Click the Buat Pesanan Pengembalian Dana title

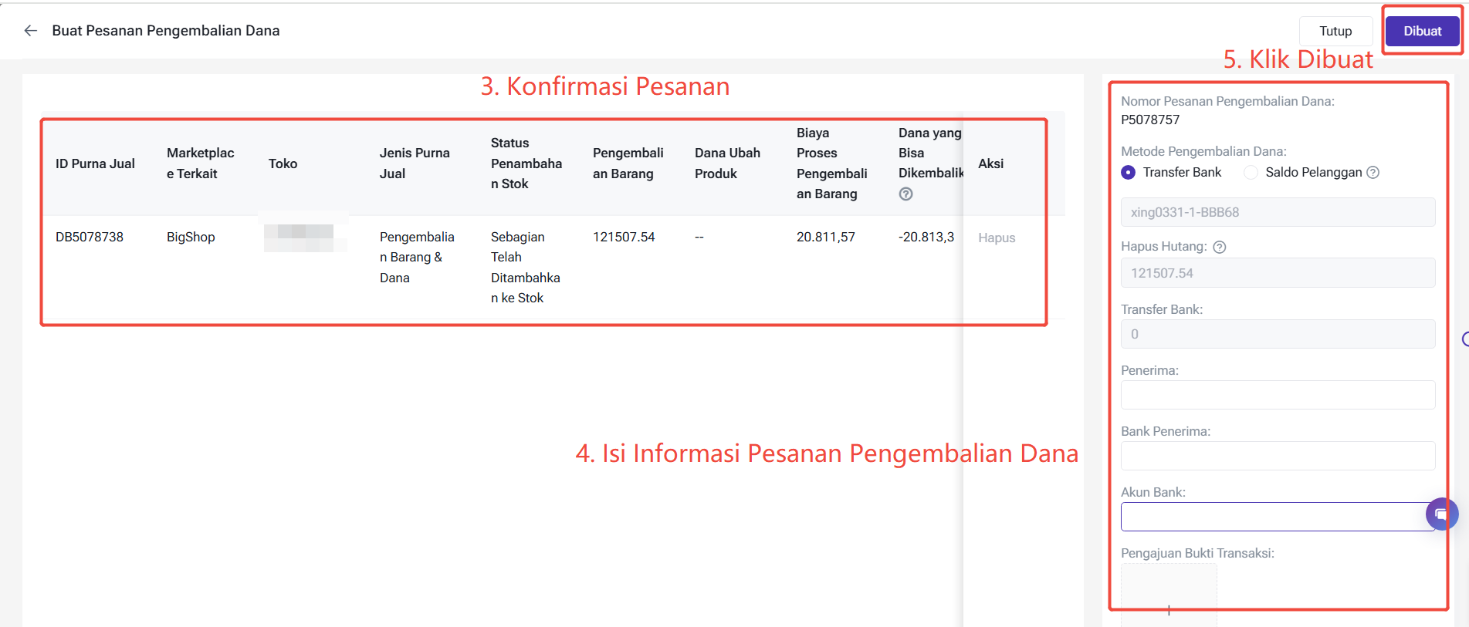[x=166, y=31]
